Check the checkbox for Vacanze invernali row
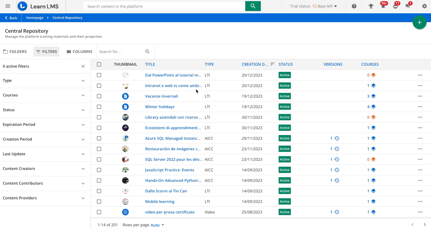 click(x=99, y=96)
